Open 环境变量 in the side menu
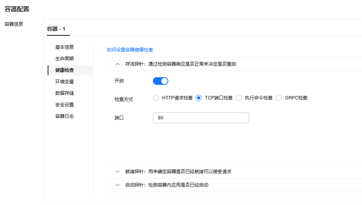 click(65, 82)
